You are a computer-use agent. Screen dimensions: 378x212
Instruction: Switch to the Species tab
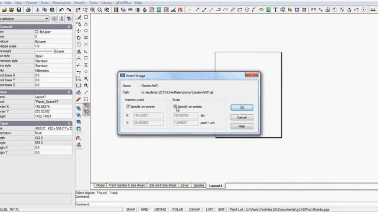pos(198,185)
